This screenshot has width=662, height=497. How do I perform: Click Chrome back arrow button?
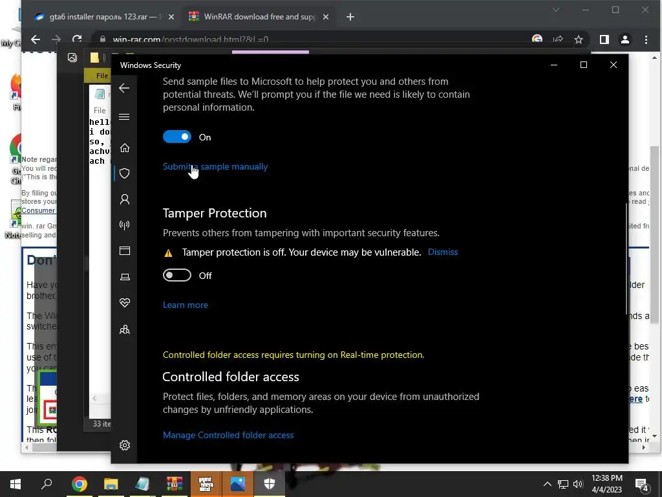[36, 39]
